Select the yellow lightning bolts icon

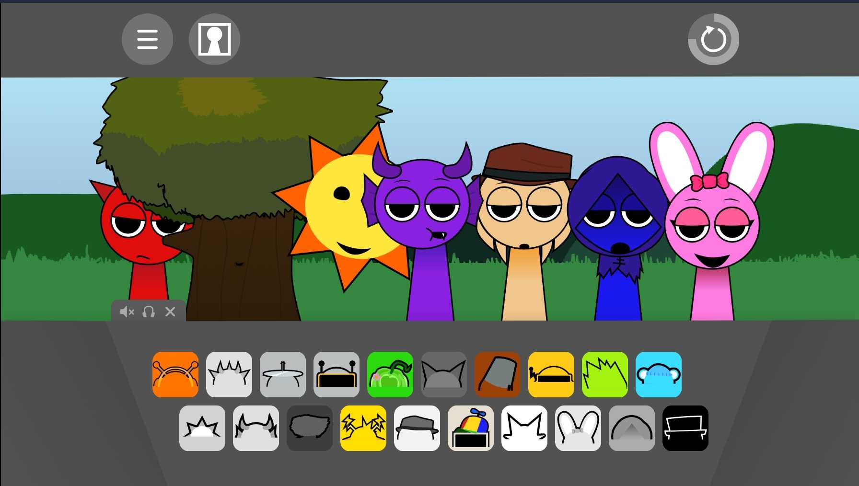(x=363, y=428)
